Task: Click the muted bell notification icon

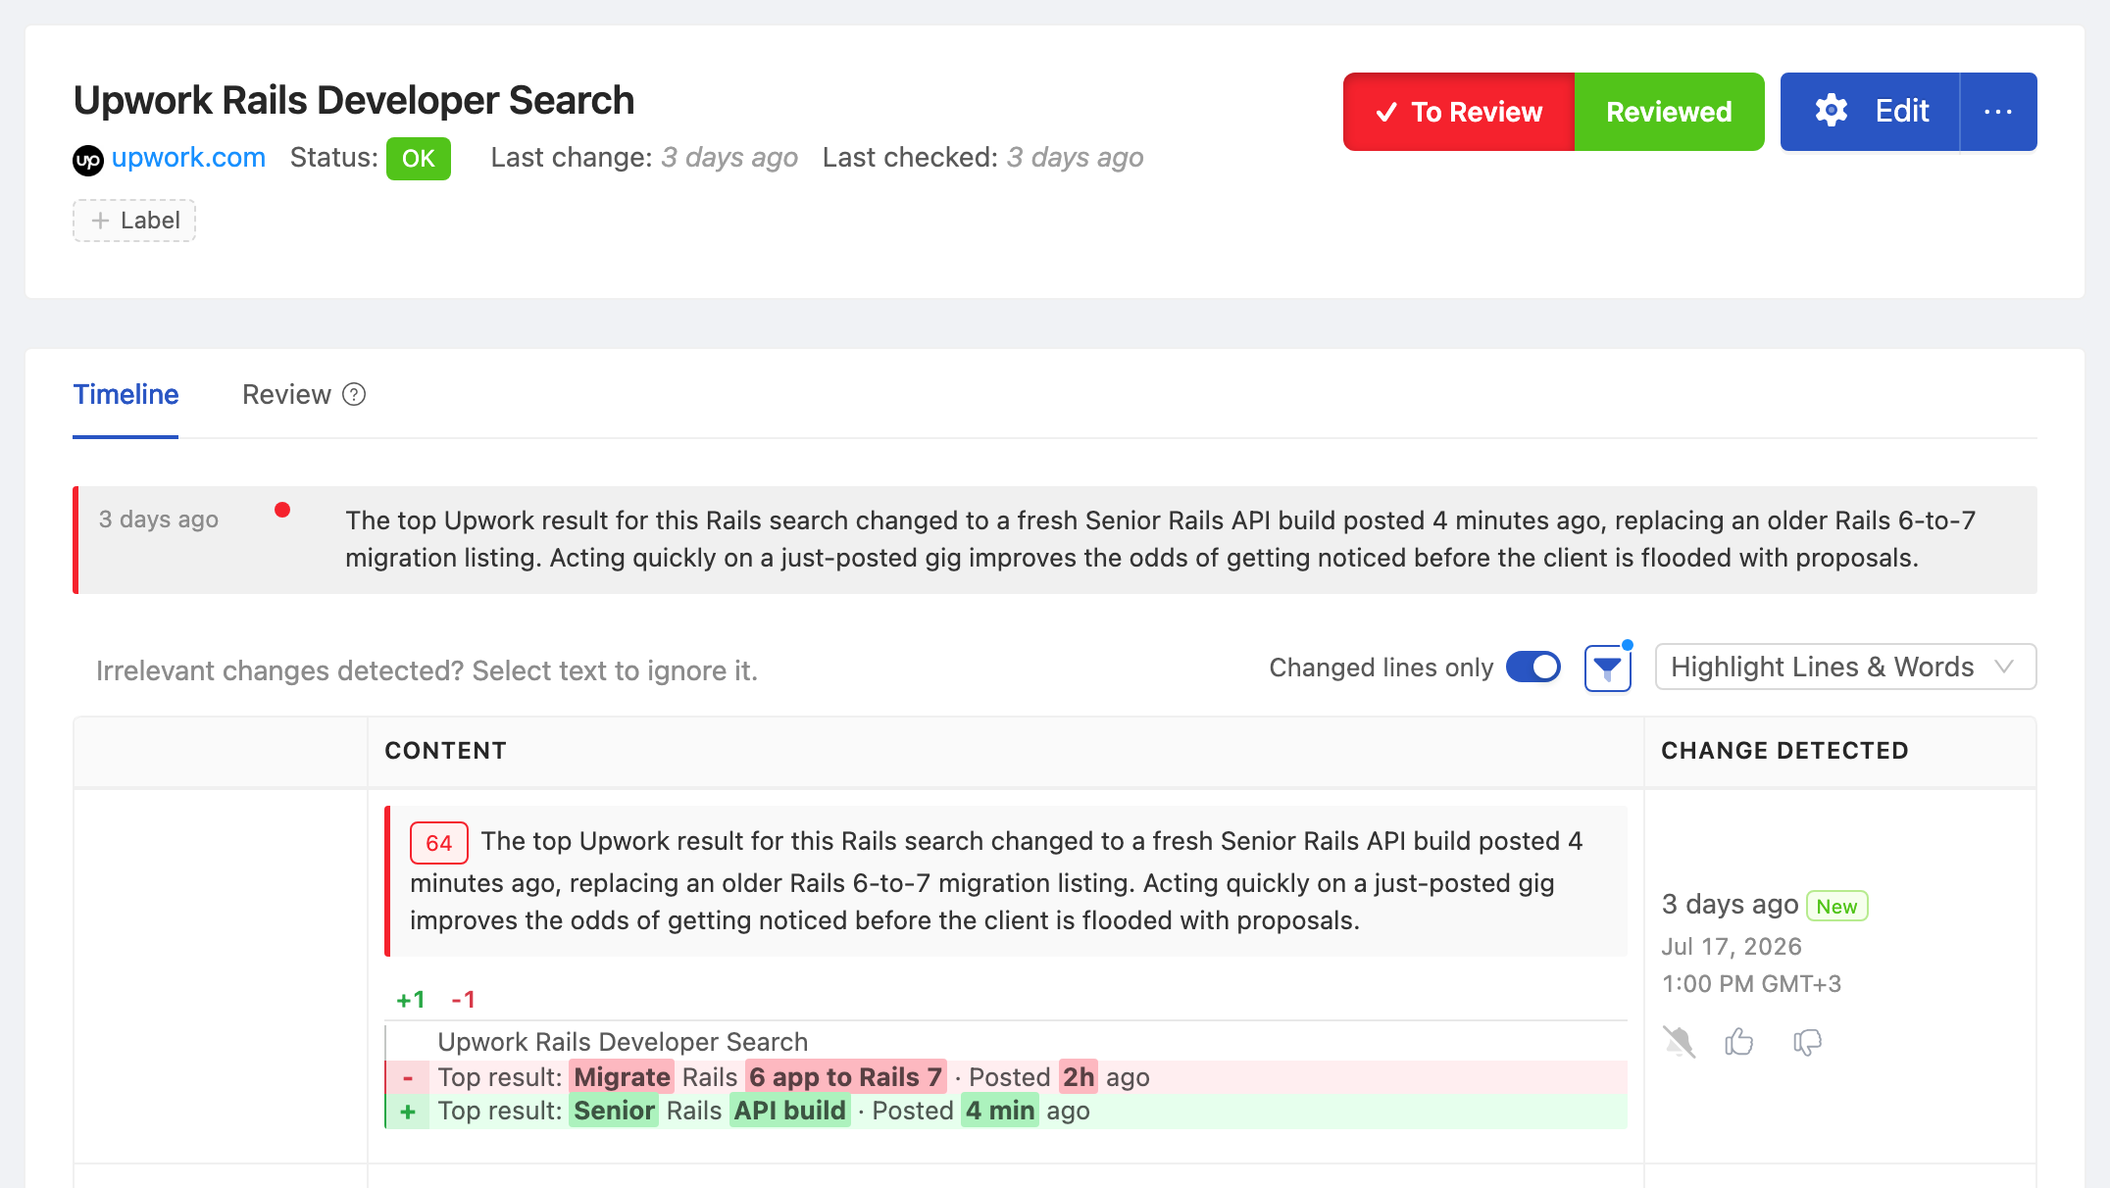Action: 1679,1042
